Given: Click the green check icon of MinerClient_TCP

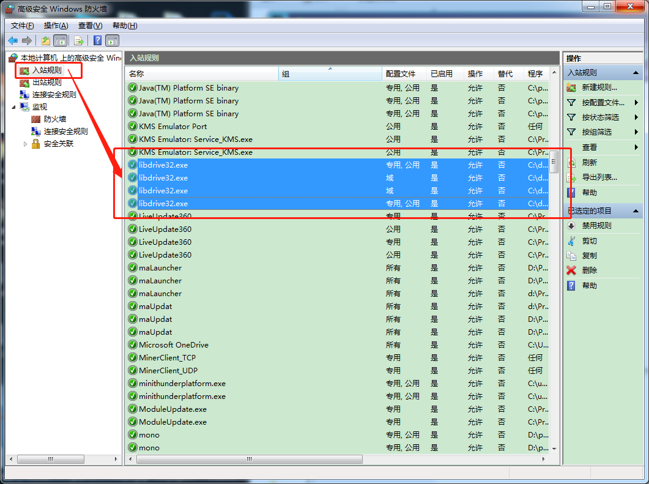Looking at the screenshot, I should 133,358.
